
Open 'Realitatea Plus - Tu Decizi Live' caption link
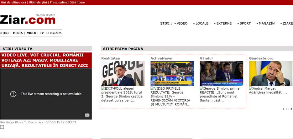pos(38,122)
